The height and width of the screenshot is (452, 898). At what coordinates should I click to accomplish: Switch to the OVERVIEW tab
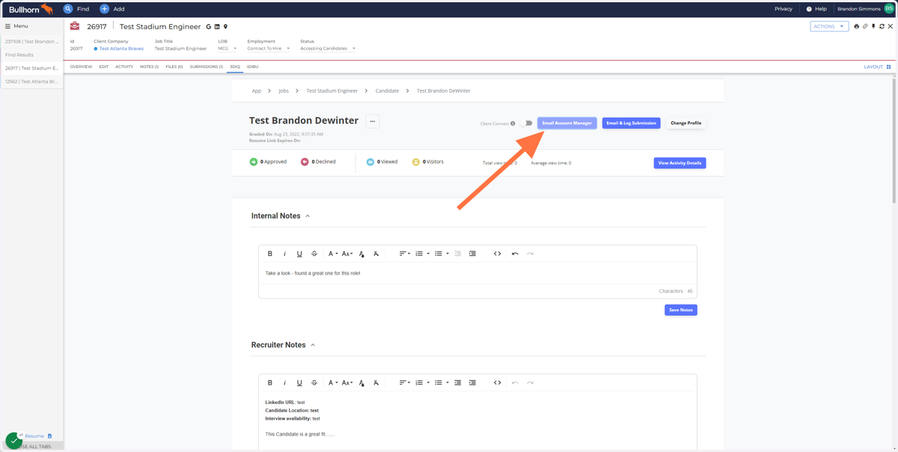81,67
